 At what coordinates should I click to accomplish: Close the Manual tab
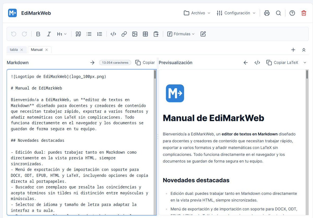pyautogui.click(x=46, y=50)
